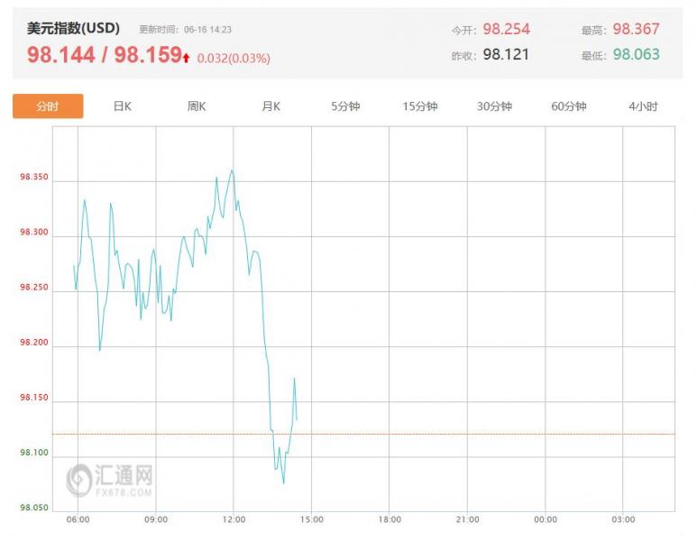Choose the 60分钟 interval tab

click(x=569, y=106)
